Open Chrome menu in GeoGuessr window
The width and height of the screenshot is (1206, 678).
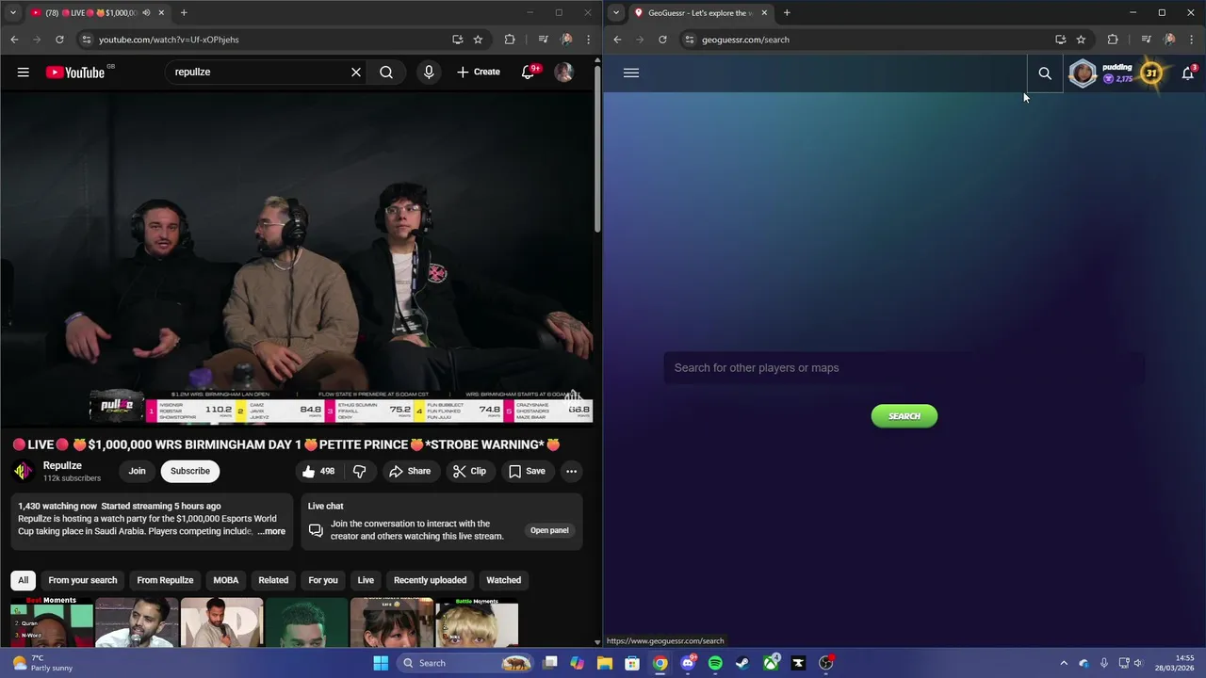tap(1192, 40)
